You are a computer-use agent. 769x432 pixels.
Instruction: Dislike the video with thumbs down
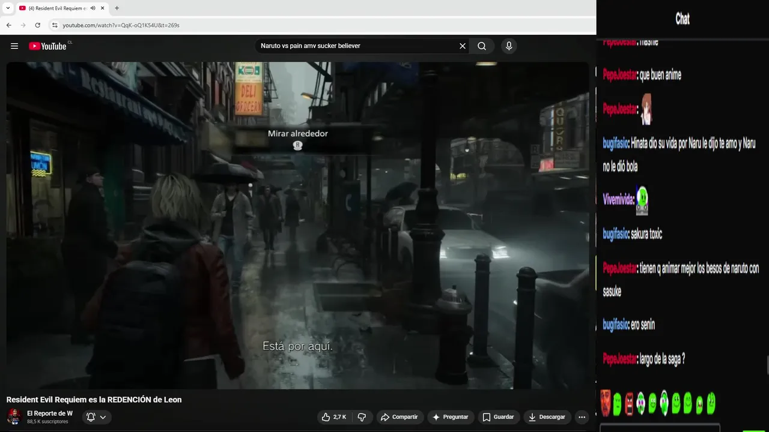[362, 417]
